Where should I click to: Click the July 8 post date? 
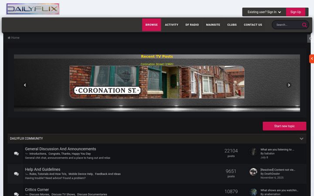pos(264,157)
